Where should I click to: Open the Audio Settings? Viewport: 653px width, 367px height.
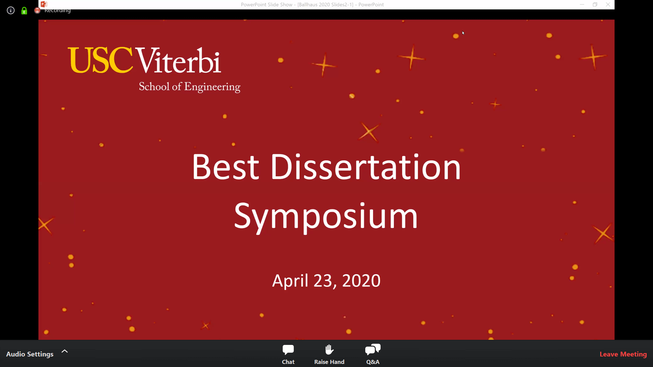point(30,354)
